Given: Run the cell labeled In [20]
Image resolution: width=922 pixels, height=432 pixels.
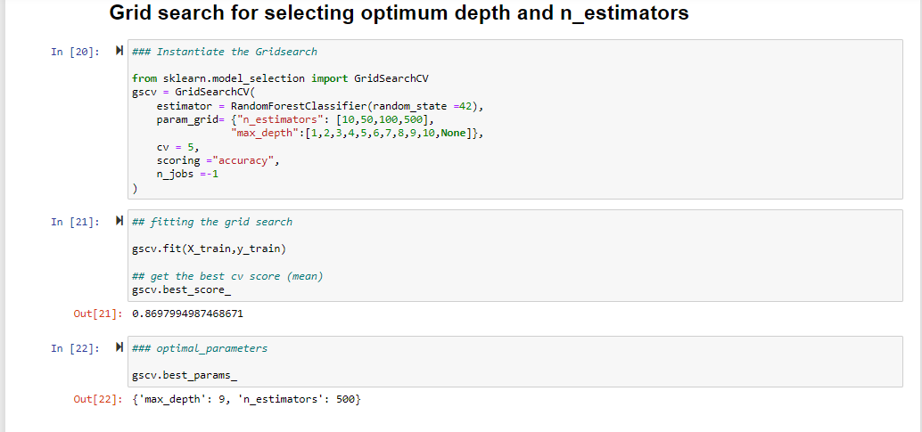Looking at the screenshot, I should click(119, 52).
